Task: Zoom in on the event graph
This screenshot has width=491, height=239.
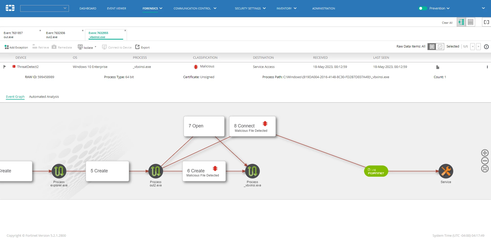Action: pos(485,153)
